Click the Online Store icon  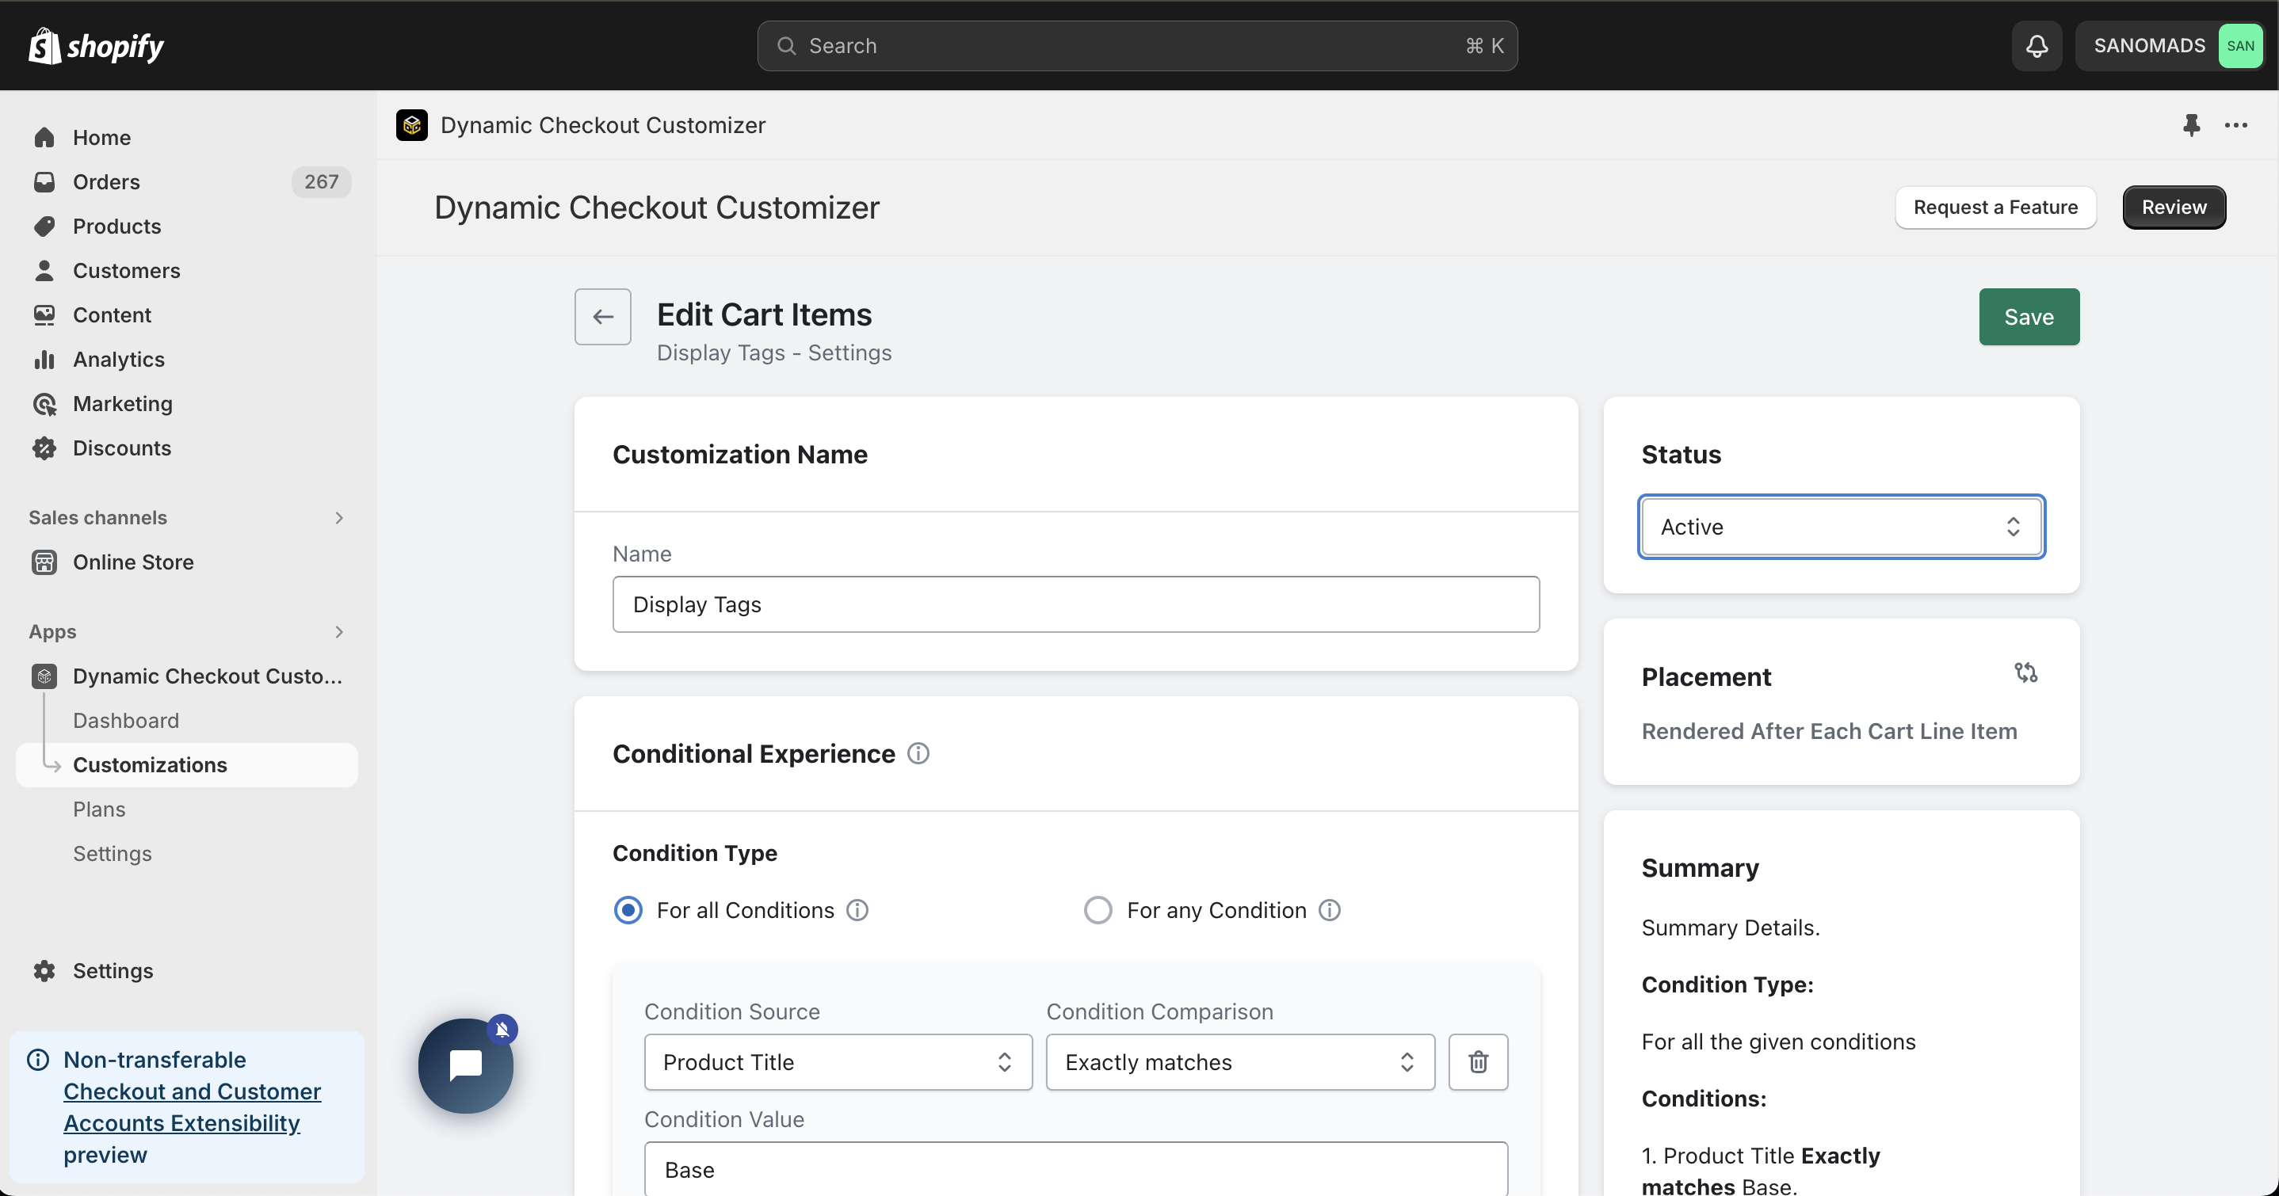44,562
